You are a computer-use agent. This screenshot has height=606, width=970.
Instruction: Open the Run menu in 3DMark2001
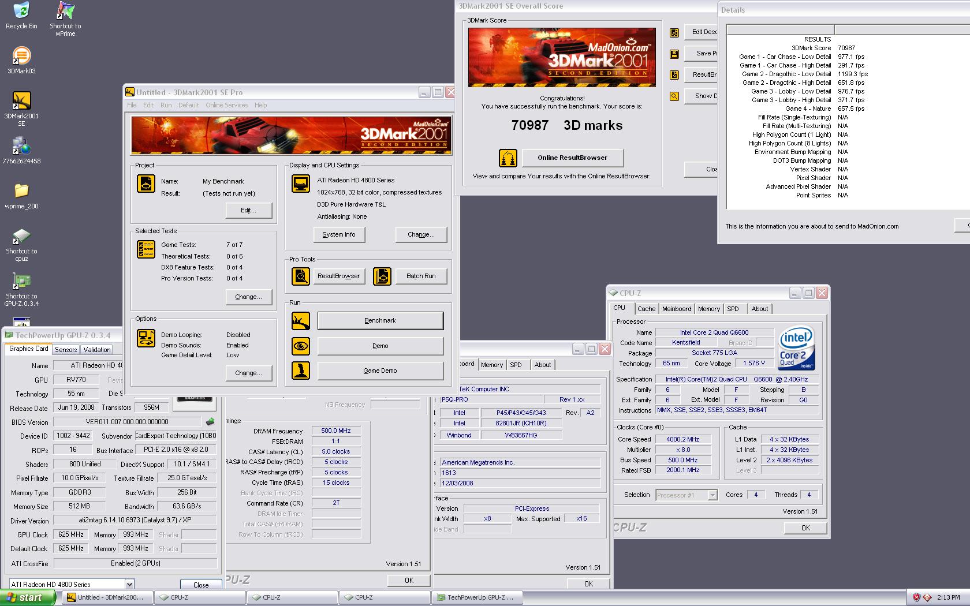[166, 105]
